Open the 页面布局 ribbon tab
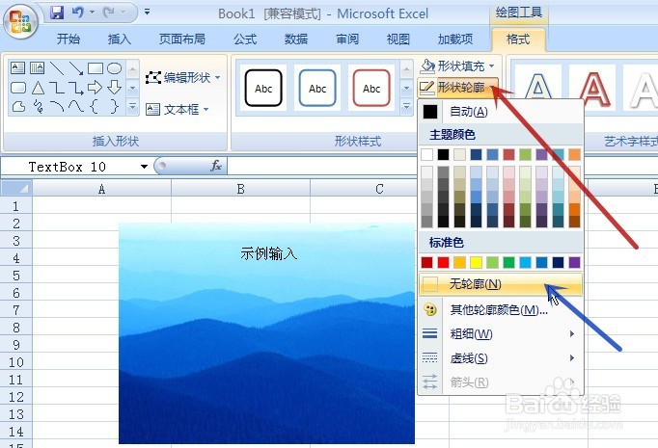658x448 pixels. (x=182, y=39)
